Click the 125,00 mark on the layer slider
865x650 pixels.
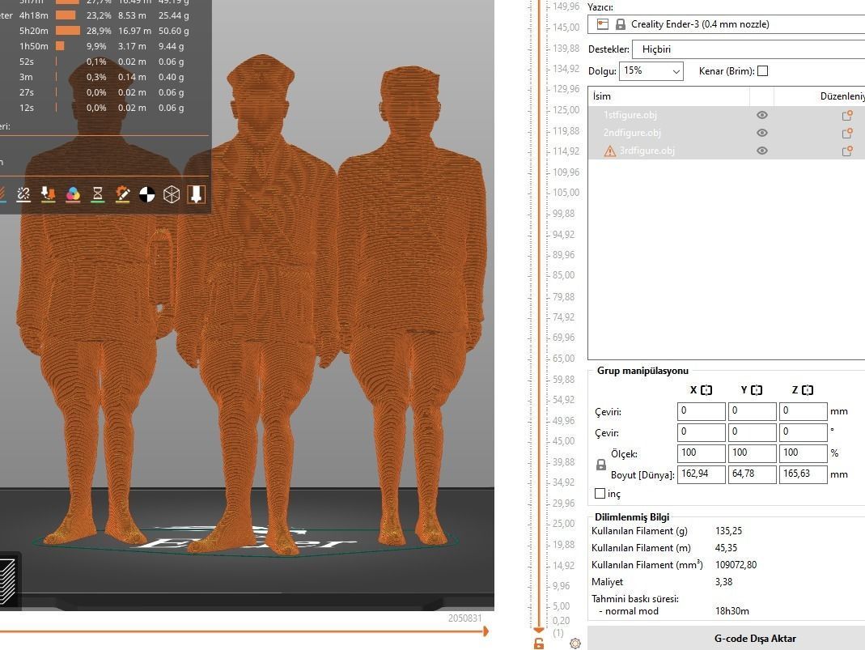pyautogui.click(x=539, y=109)
